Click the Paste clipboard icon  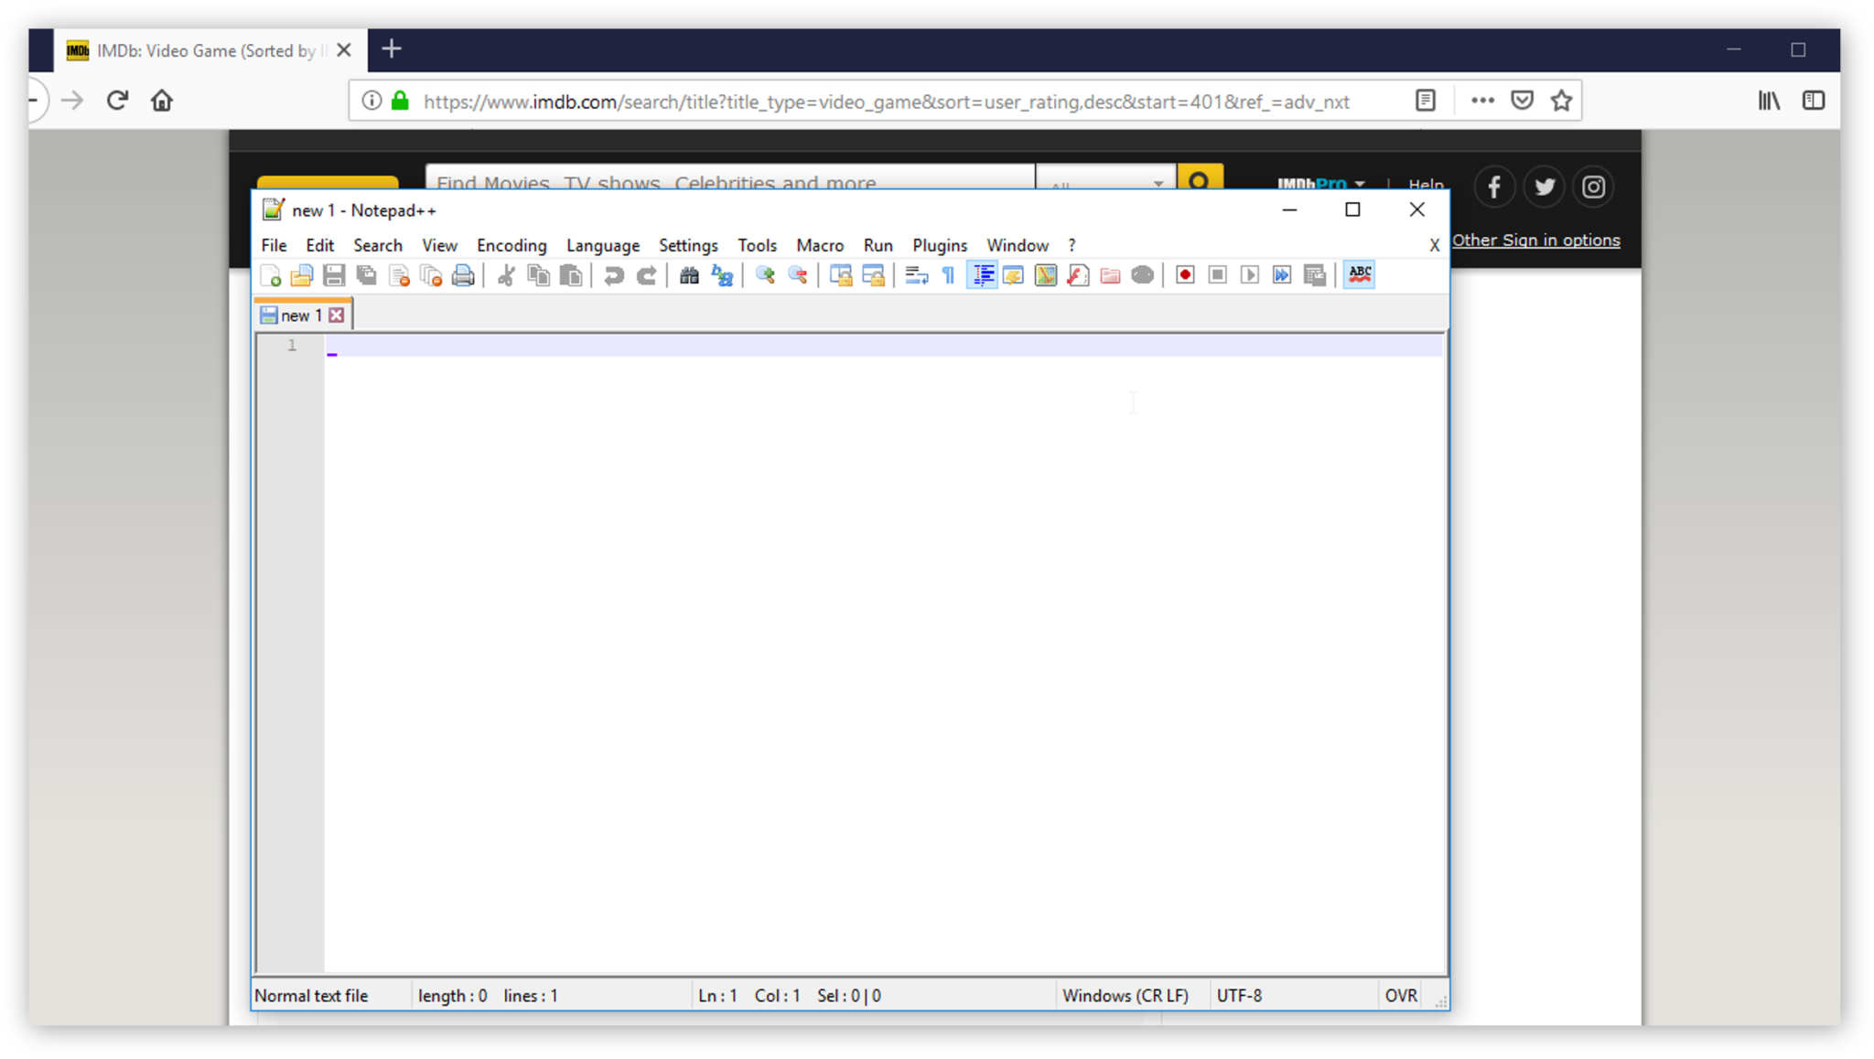[x=571, y=275]
